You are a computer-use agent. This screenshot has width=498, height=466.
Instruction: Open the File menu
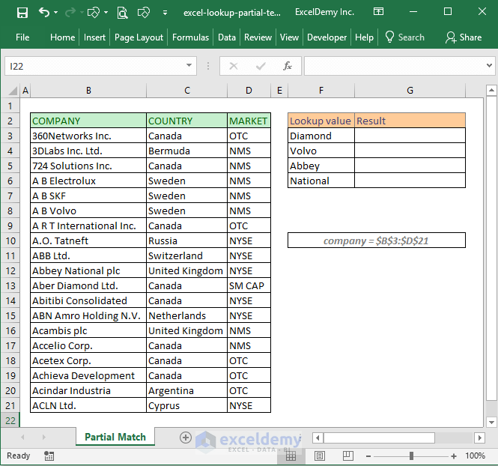pos(22,37)
